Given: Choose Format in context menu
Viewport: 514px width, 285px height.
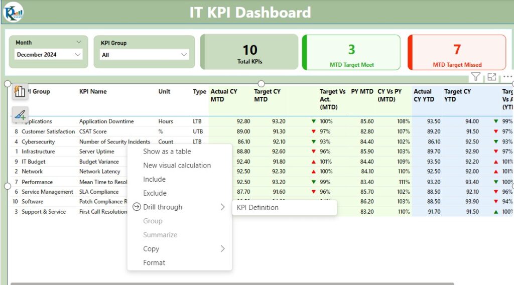Looking at the screenshot, I should tap(154, 262).
